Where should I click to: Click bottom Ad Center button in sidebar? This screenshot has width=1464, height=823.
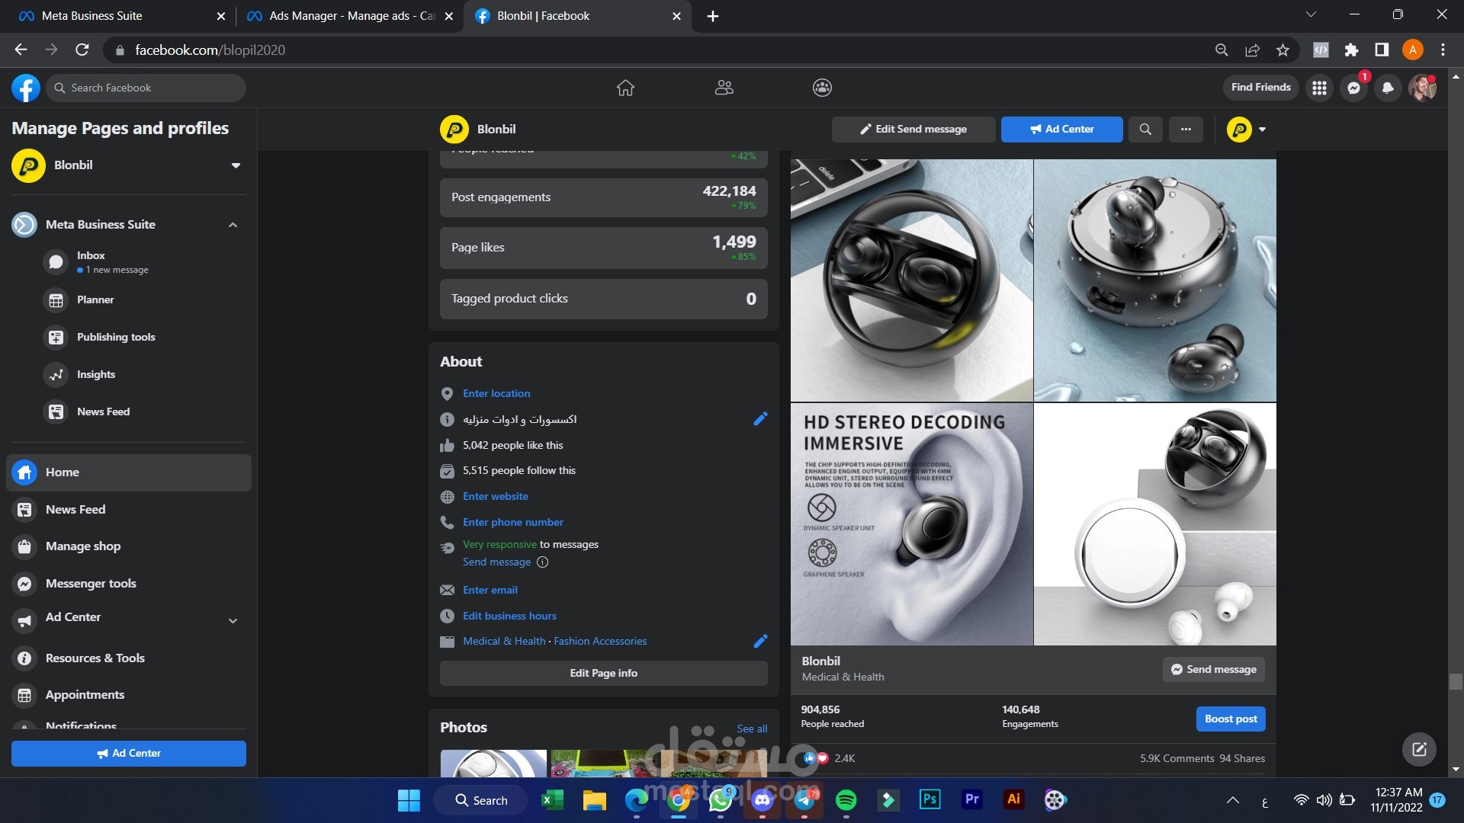pyautogui.click(x=128, y=754)
